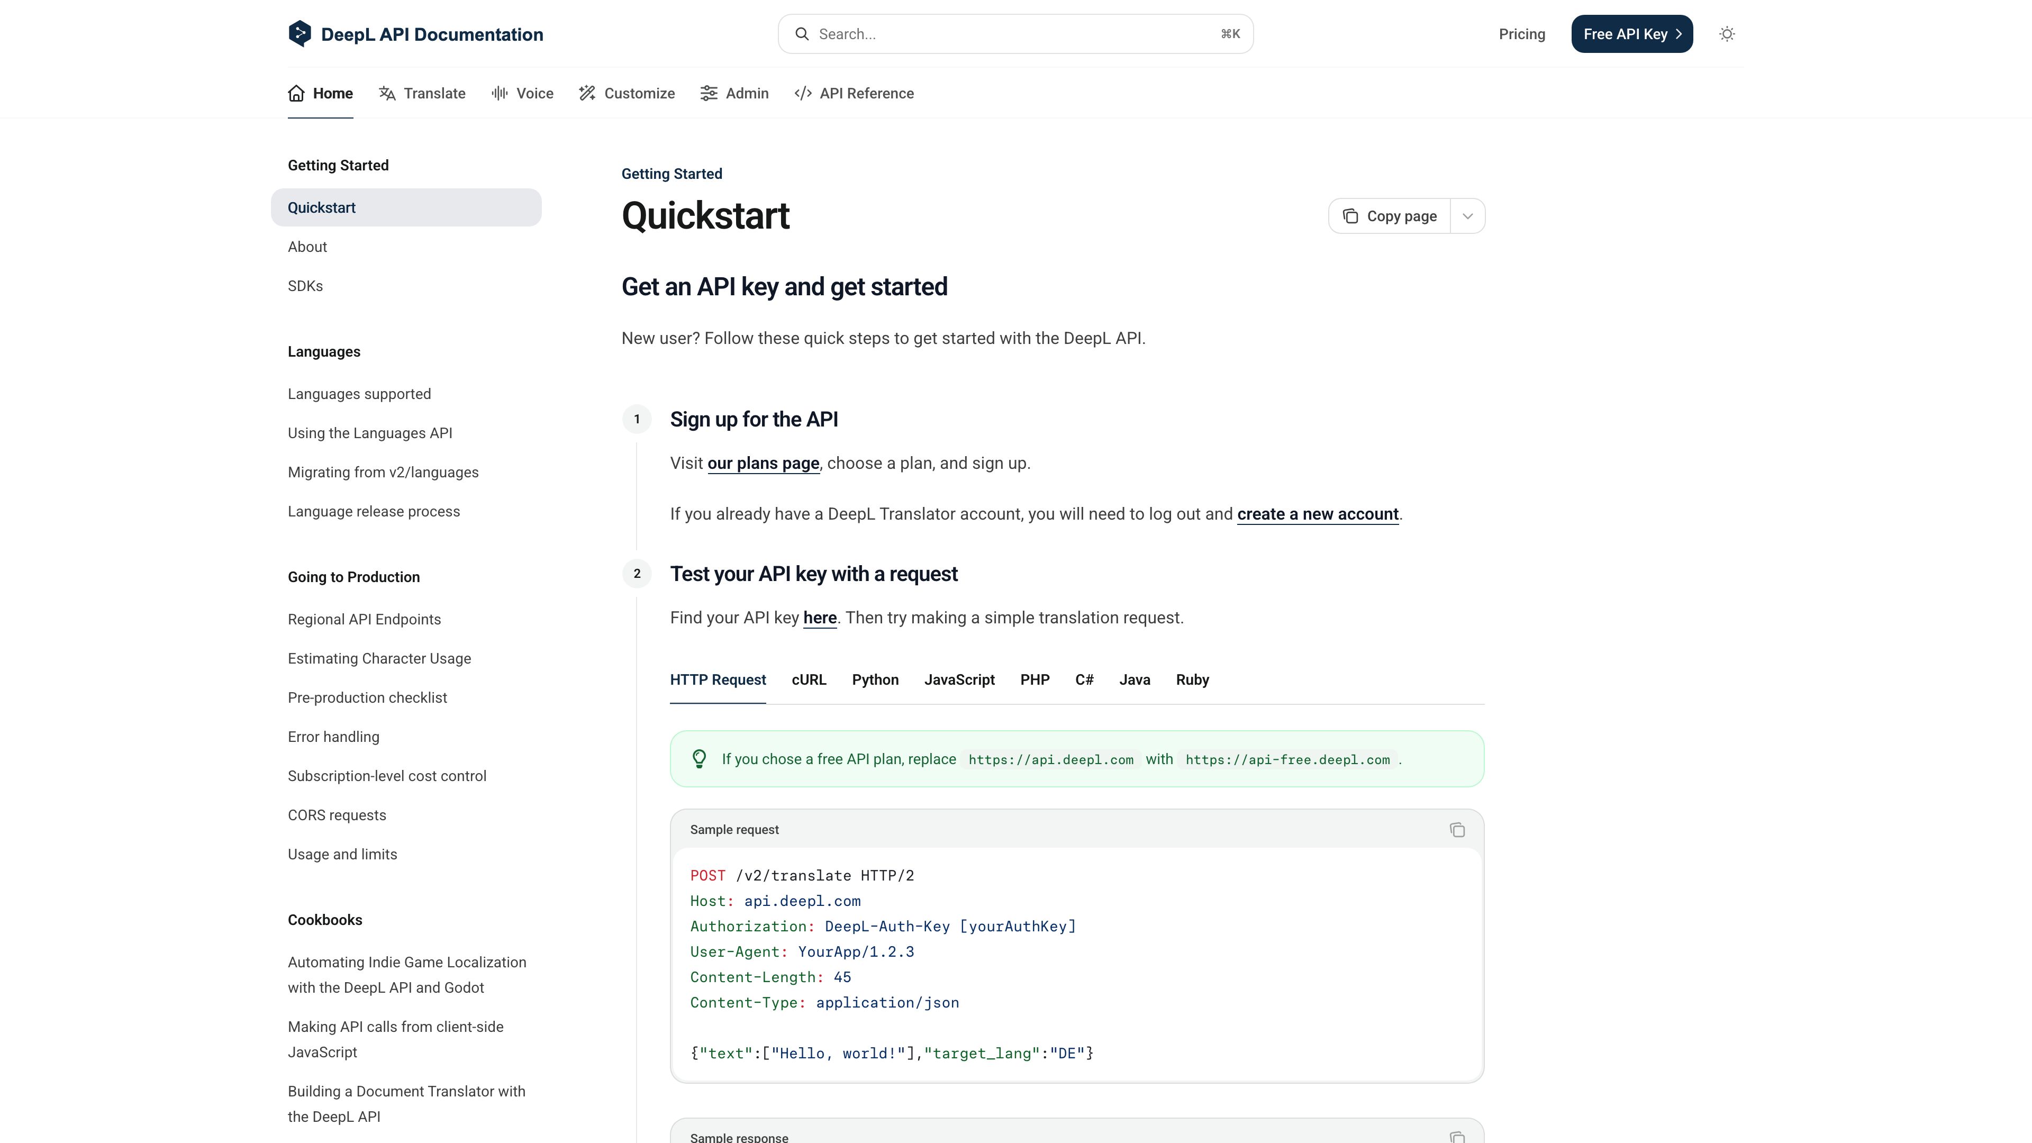Click the API Reference code brackets icon
Viewport: 2032px width, 1143px height.
coord(803,93)
